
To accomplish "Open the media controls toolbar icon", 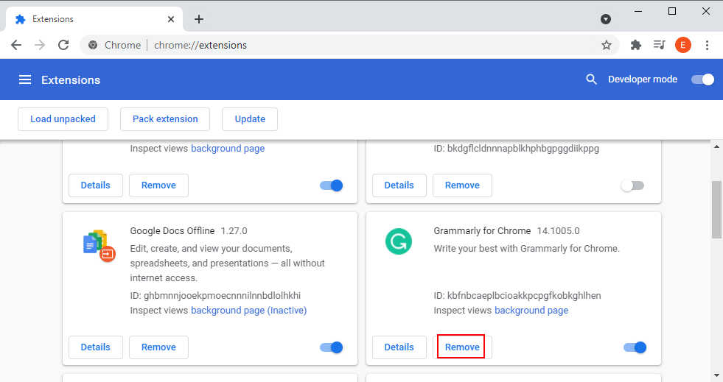I will (x=660, y=45).
